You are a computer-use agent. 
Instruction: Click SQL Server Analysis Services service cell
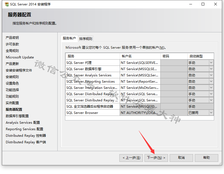click(93, 75)
